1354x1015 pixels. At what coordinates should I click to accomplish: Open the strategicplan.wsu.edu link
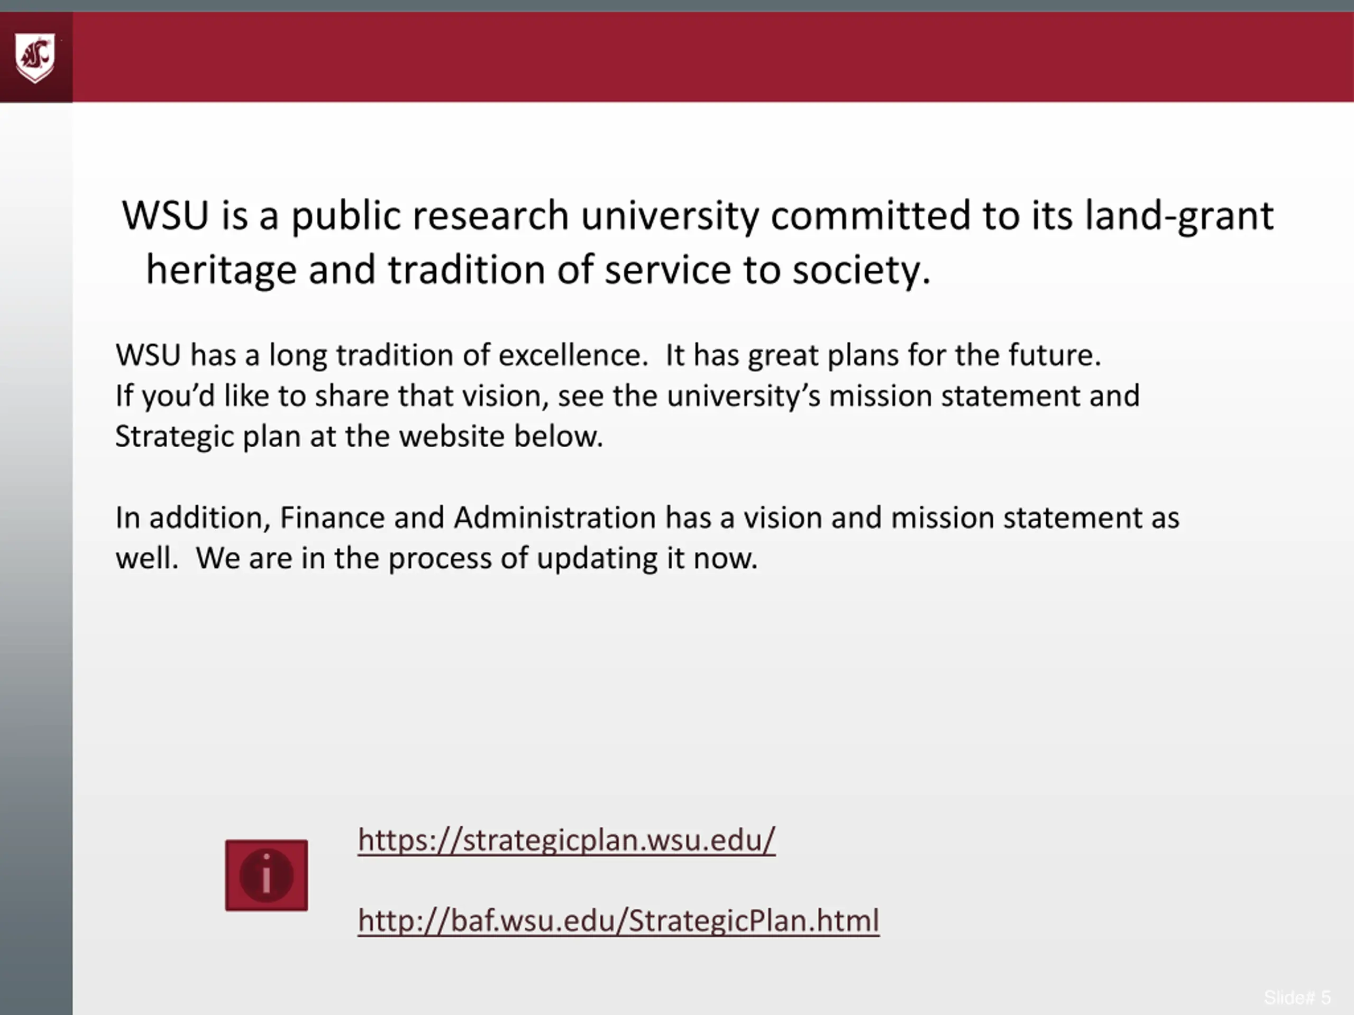click(x=566, y=840)
